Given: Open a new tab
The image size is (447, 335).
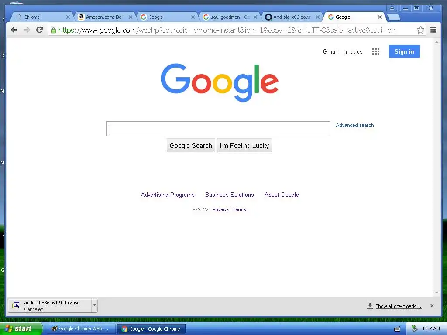Looking at the screenshot, I should (x=394, y=17).
